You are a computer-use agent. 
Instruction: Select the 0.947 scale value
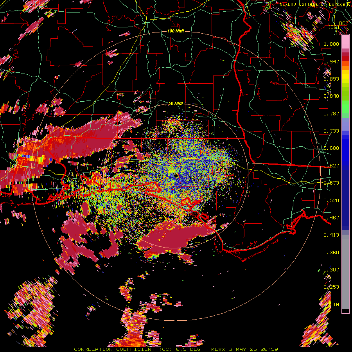tap(331, 61)
